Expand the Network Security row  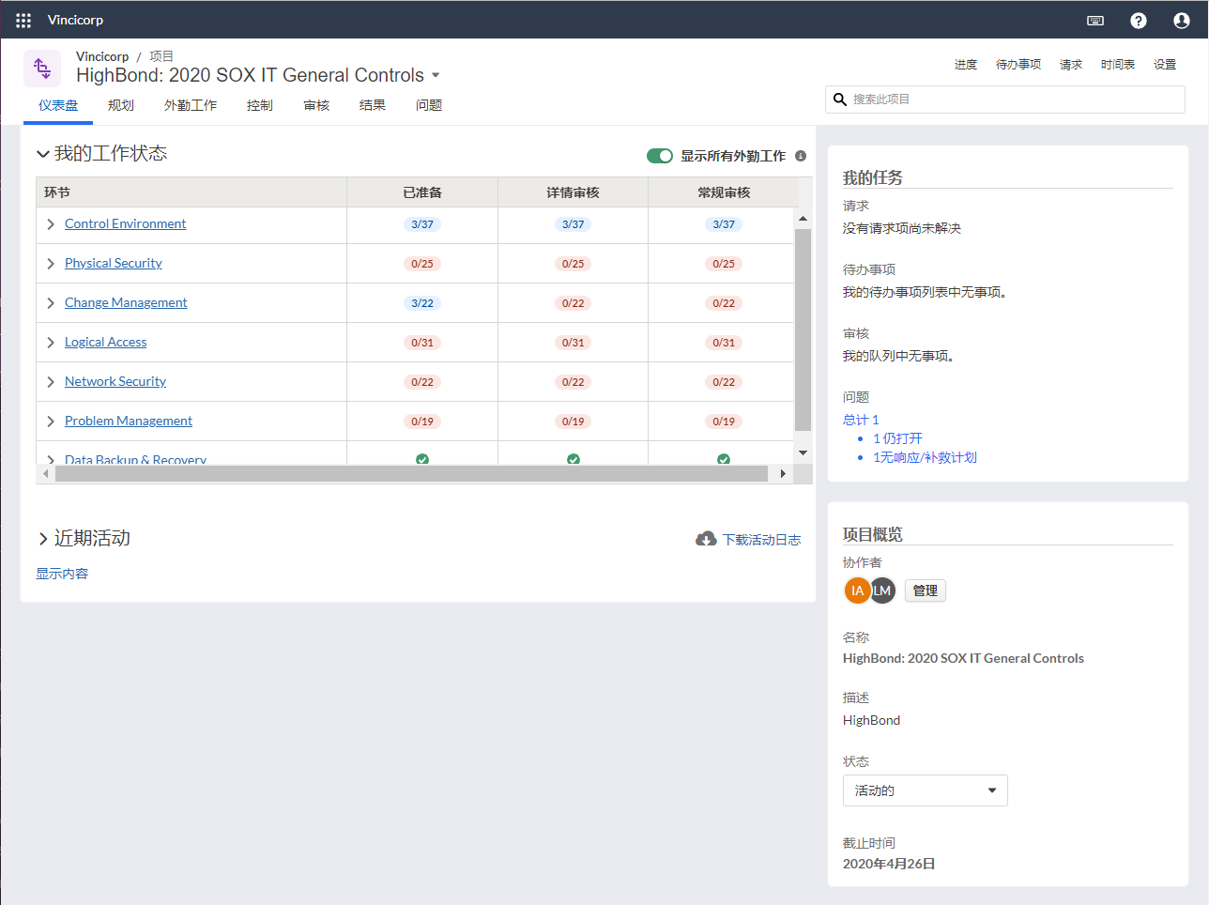51,382
